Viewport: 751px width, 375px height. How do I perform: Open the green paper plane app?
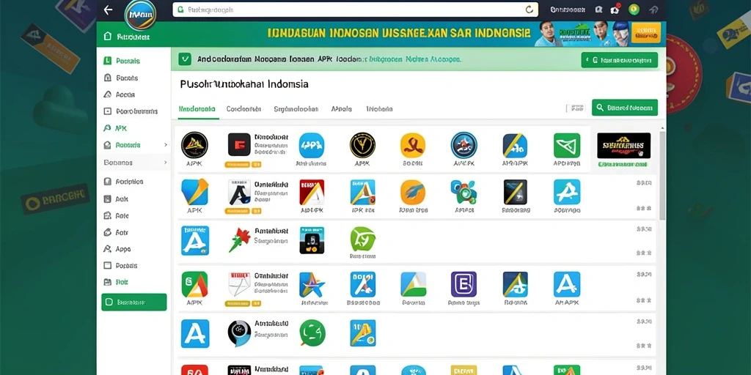[567, 146]
